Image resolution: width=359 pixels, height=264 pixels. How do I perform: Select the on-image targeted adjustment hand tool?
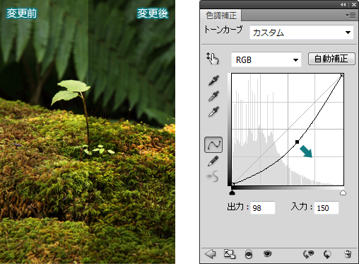tap(213, 59)
